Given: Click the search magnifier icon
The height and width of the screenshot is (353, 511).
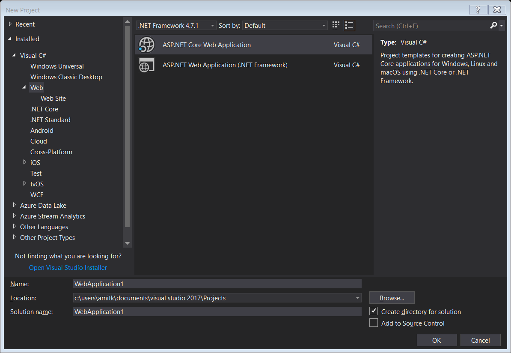Looking at the screenshot, I should tap(493, 25).
